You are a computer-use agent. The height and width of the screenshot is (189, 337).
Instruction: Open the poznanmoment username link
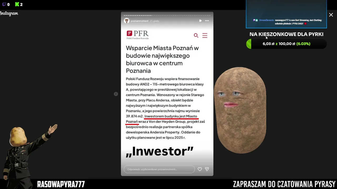click(140, 21)
